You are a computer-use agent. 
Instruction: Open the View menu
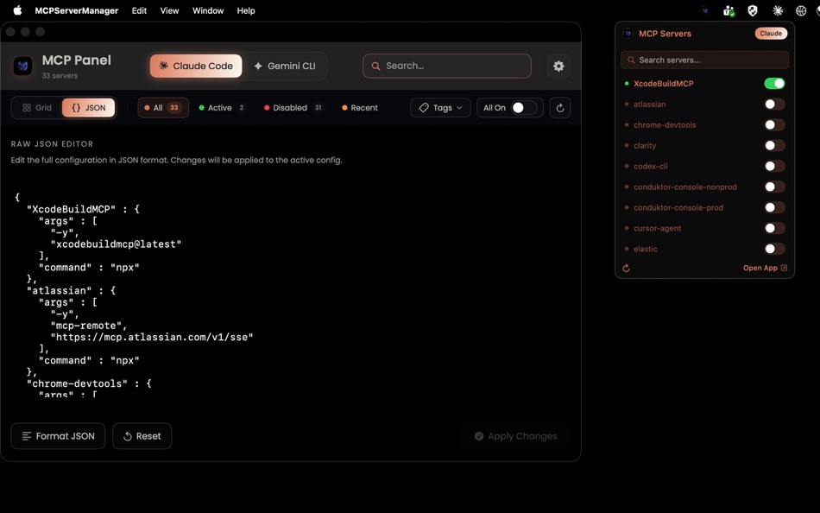coord(169,10)
